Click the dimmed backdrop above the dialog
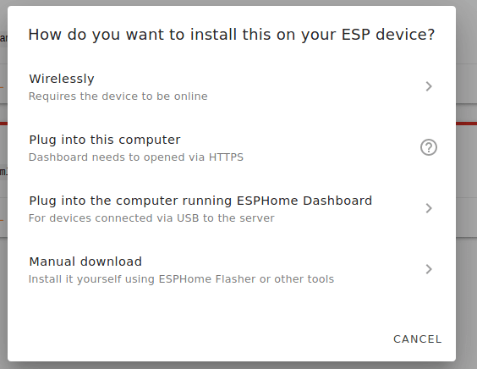The image size is (477, 369). tap(232, 3)
